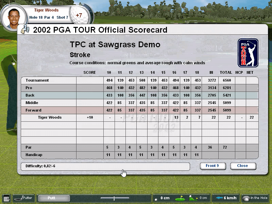Click the Pro TOTAL yardage 6281

click(227, 88)
